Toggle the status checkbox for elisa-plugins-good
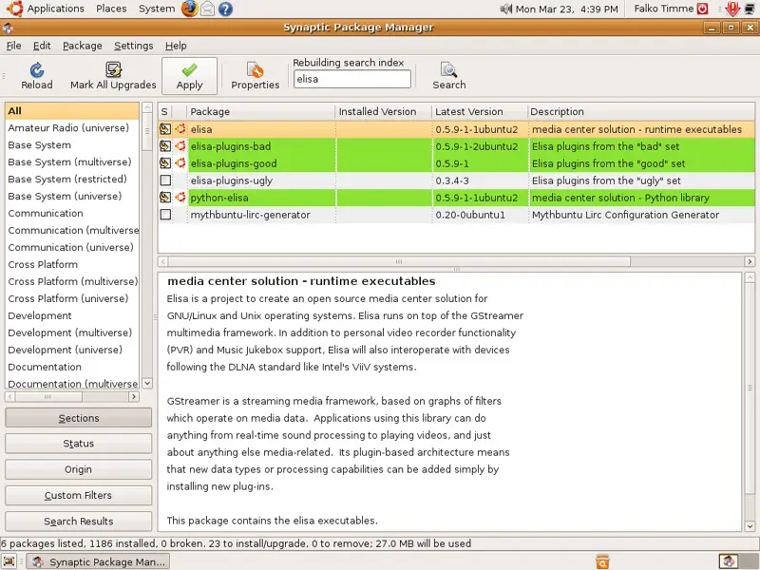760x570 pixels. click(x=165, y=162)
